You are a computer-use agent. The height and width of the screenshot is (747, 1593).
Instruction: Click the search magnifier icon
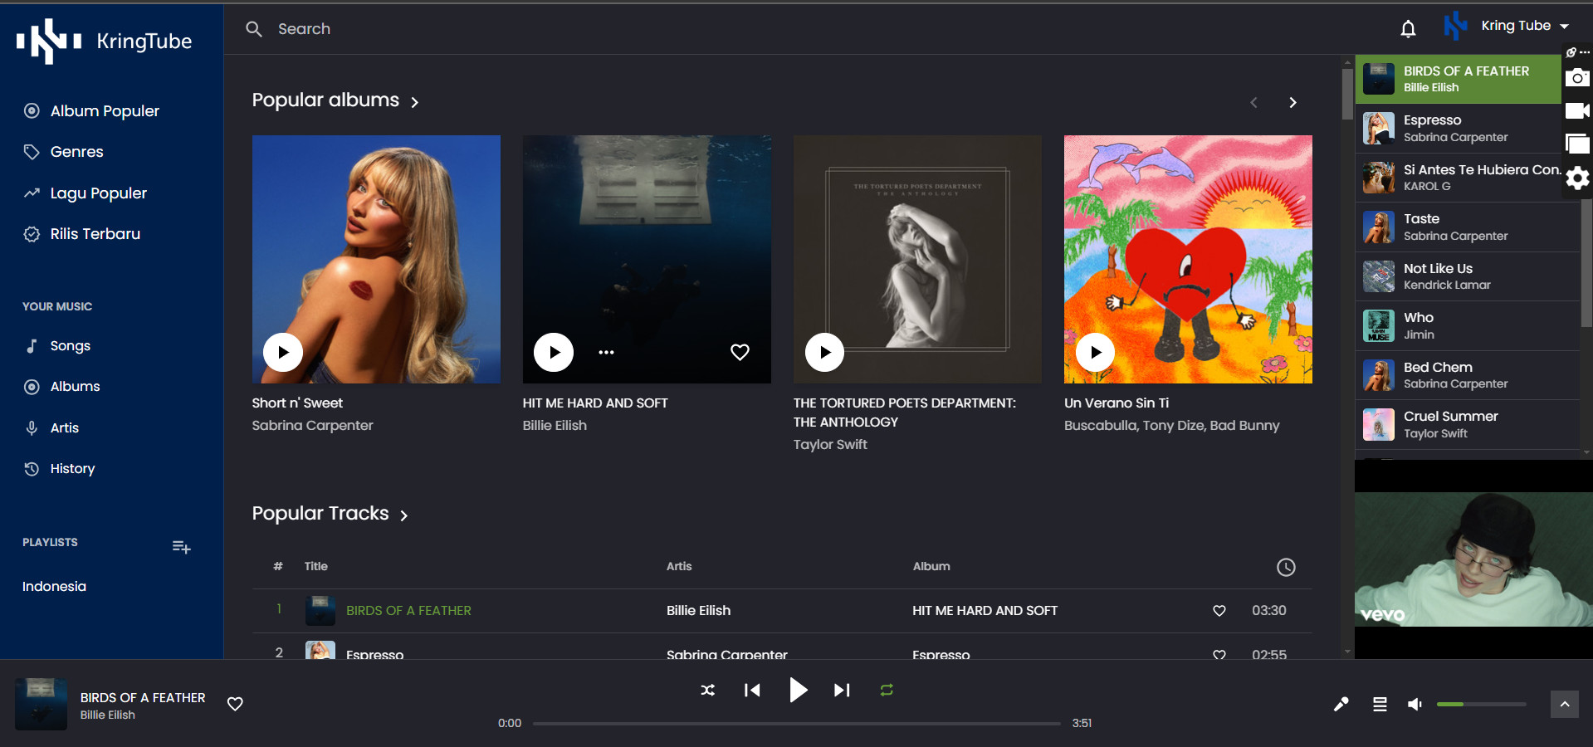tap(254, 29)
